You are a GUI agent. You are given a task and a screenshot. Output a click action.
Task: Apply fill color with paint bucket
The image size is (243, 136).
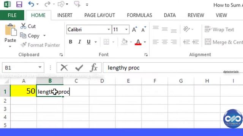tap(125, 42)
